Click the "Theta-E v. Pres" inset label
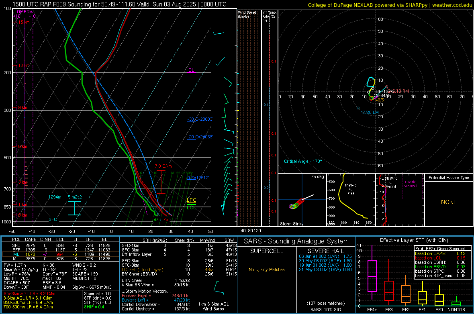Image resolution: width=474 pixels, height=314 pixels. tap(351, 189)
